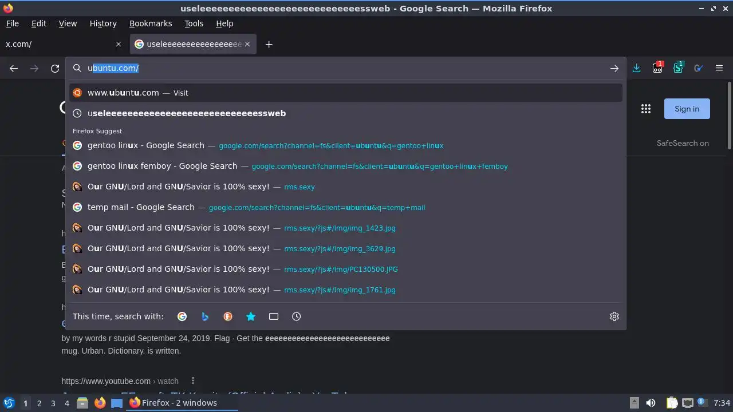Open the img_1423.jpg rms.sexy suggestion
The width and height of the screenshot is (733, 412).
(x=346, y=228)
